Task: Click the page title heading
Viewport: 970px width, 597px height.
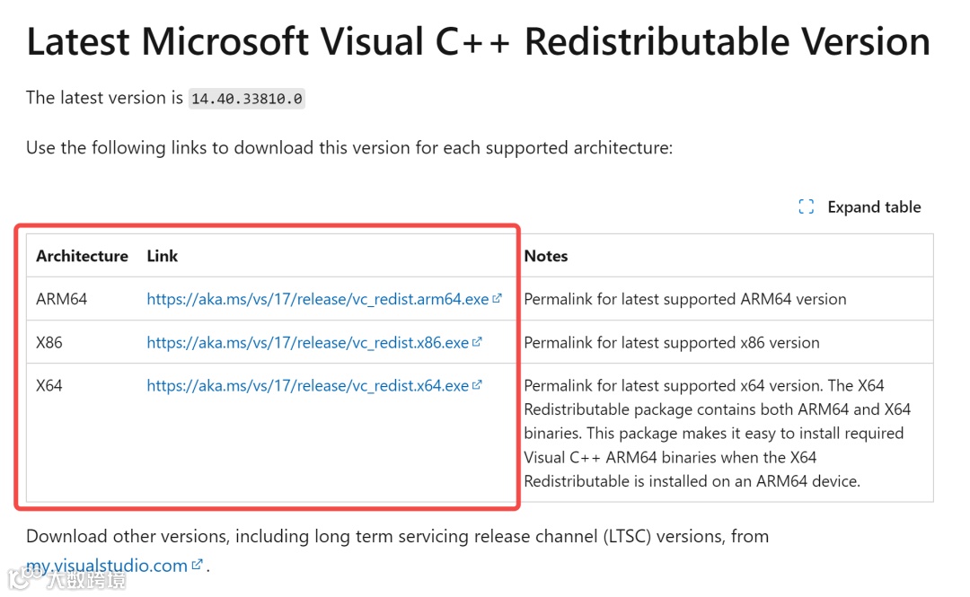Action: [478, 42]
